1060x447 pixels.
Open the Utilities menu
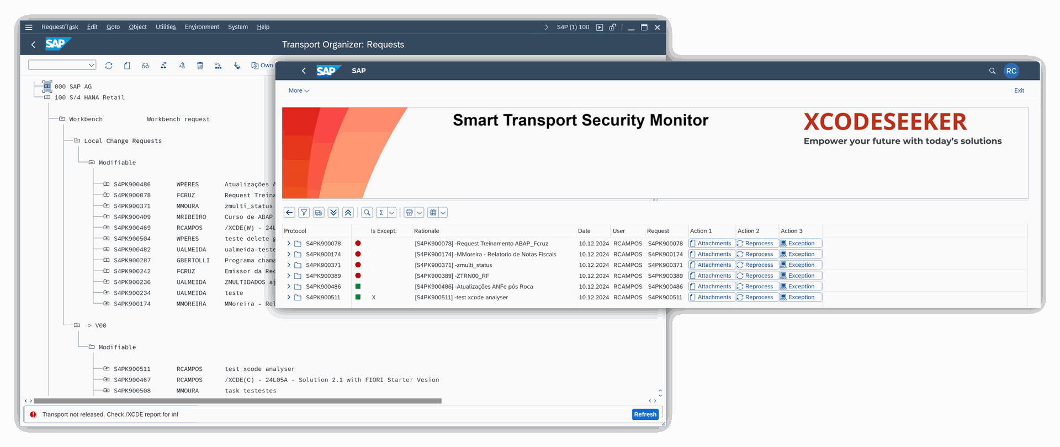point(166,27)
